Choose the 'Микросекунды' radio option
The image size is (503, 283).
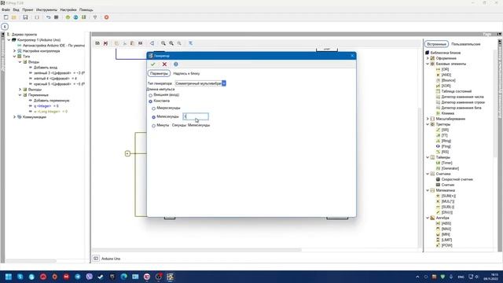[x=154, y=108]
